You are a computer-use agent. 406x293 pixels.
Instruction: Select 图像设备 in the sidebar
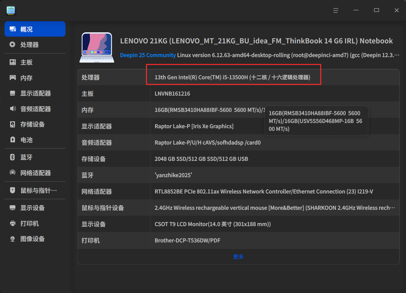(35, 239)
